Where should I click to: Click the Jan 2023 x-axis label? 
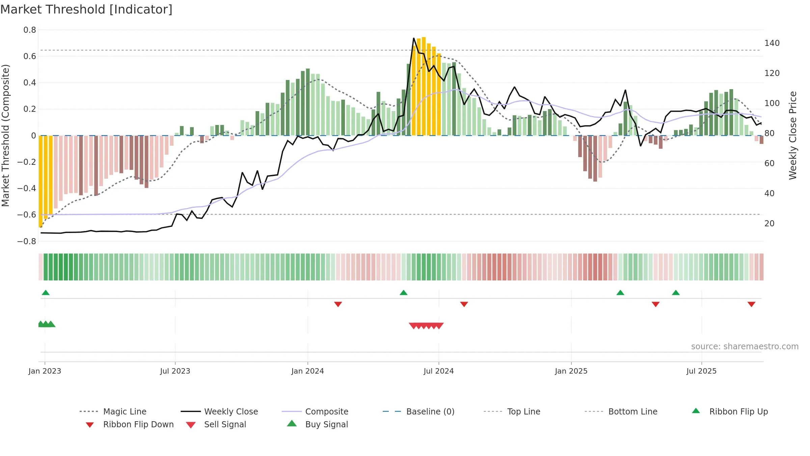pos(45,371)
